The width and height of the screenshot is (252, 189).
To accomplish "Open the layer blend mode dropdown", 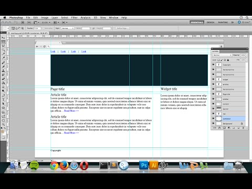I will pos(222,55).
